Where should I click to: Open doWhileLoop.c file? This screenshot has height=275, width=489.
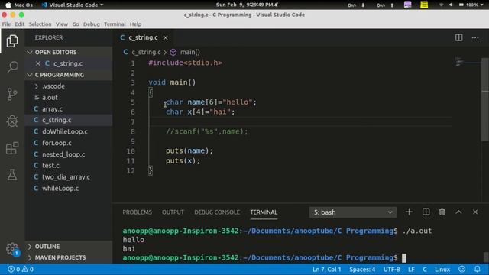coord(69,131)
